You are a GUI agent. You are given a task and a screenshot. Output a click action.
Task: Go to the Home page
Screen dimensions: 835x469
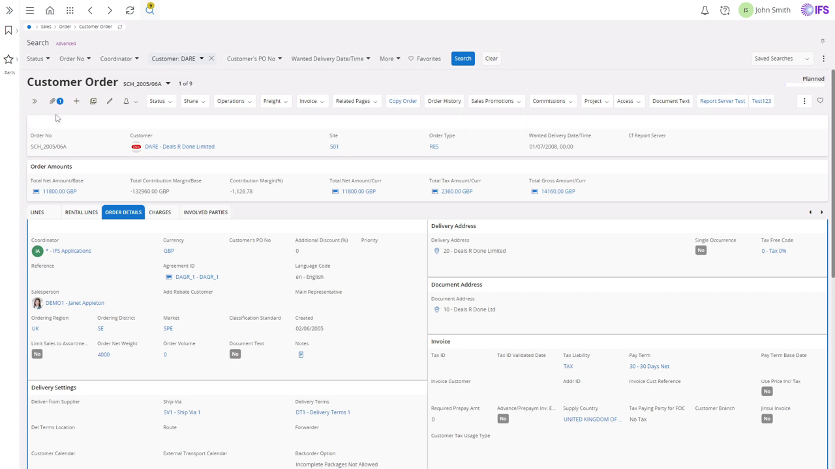[50, 10]
